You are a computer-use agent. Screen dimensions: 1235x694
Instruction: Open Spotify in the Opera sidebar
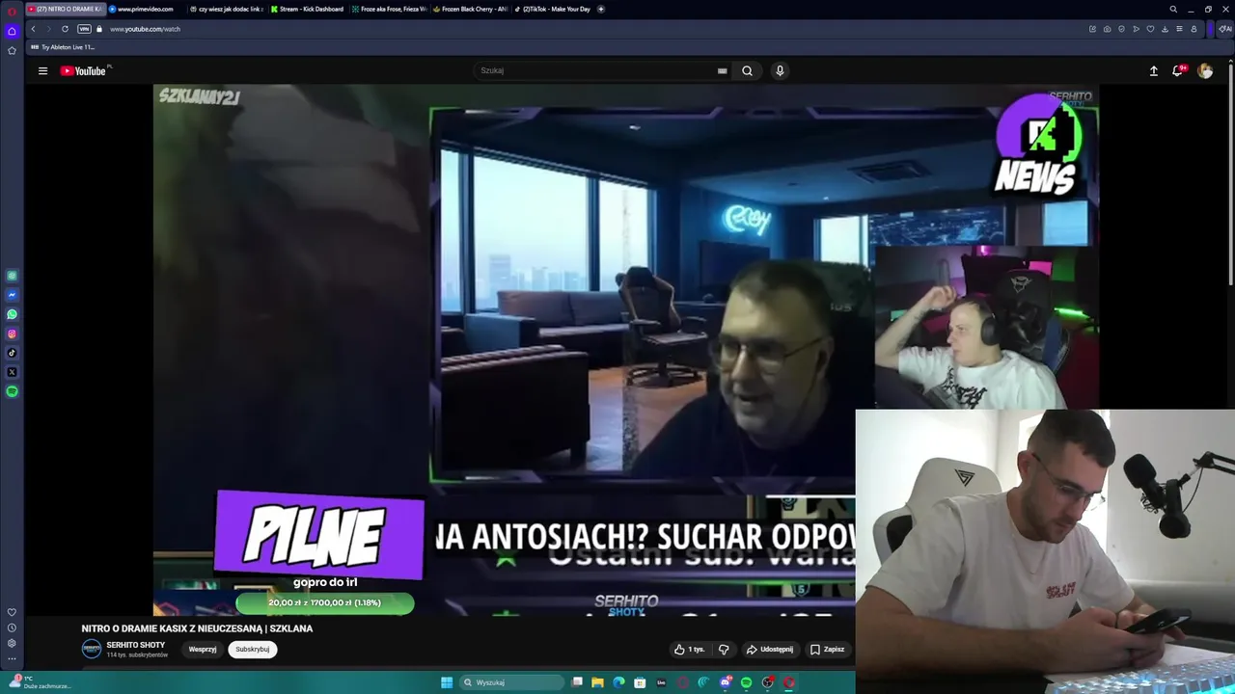coord(12,391)
